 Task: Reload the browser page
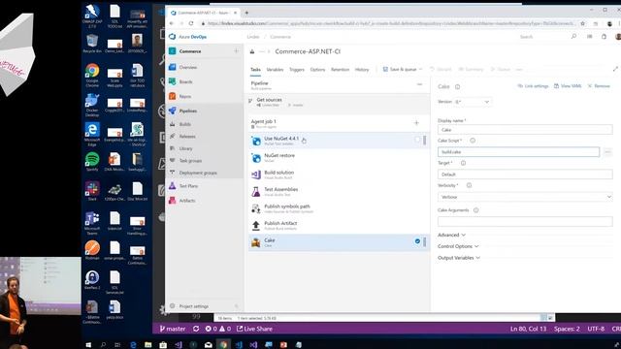pyautogui.click(x=191, y=23)
